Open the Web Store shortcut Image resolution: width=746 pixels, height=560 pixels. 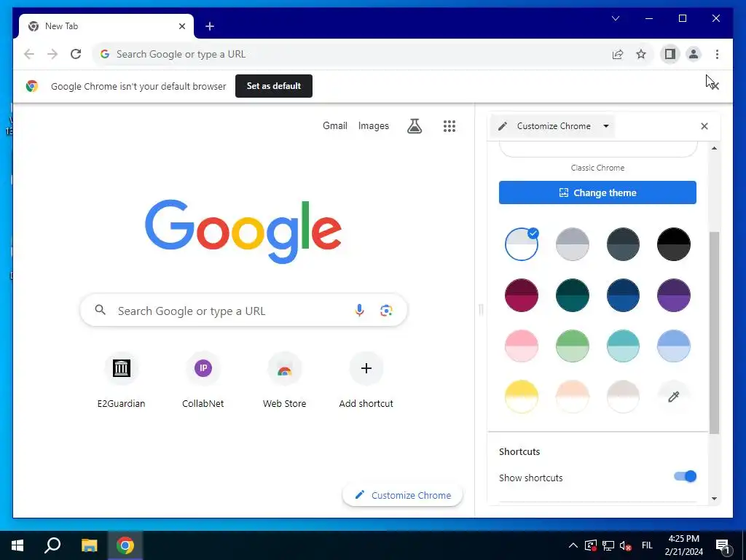point(285,379)
